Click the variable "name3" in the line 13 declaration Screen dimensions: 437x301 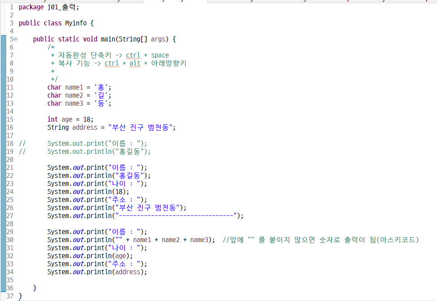[x=74, y=103]
